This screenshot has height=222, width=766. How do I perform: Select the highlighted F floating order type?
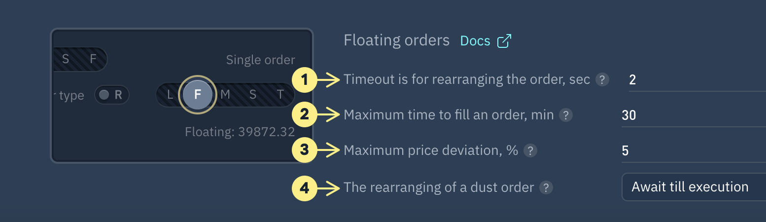(x=198, y=95)
